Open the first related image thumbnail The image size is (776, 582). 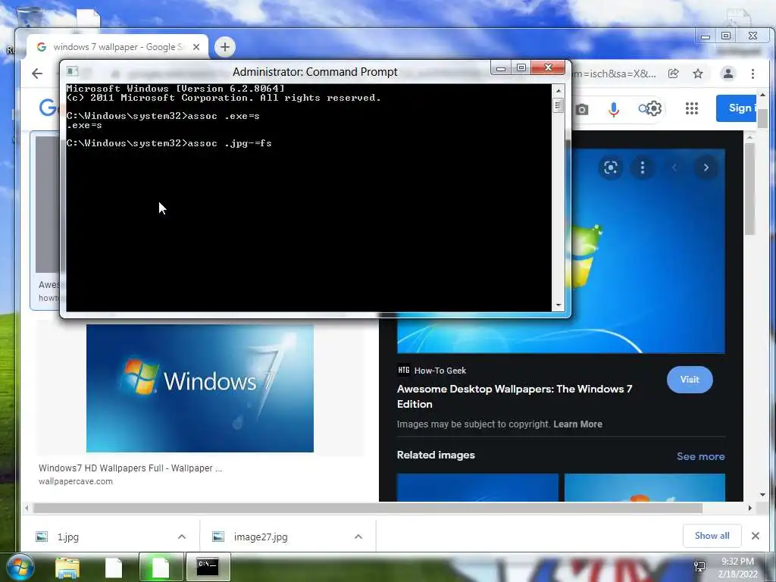(x=477, y=487)
